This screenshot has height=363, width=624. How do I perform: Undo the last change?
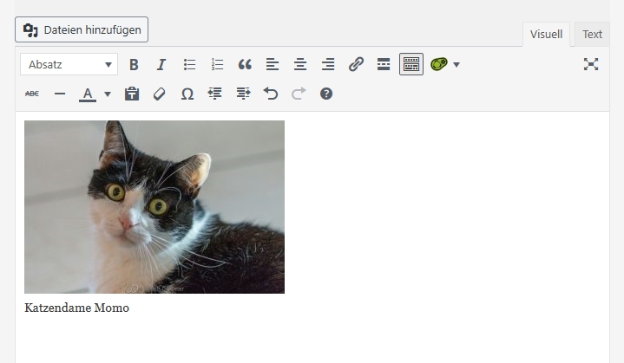(x=271, y=94)
